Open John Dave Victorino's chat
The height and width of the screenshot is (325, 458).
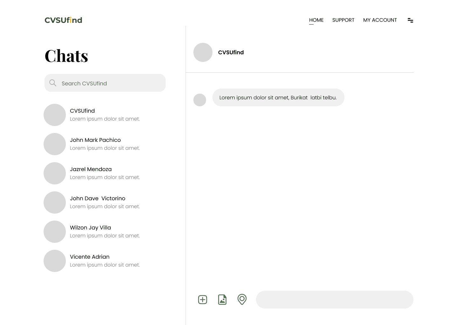[x=98, y=198]
